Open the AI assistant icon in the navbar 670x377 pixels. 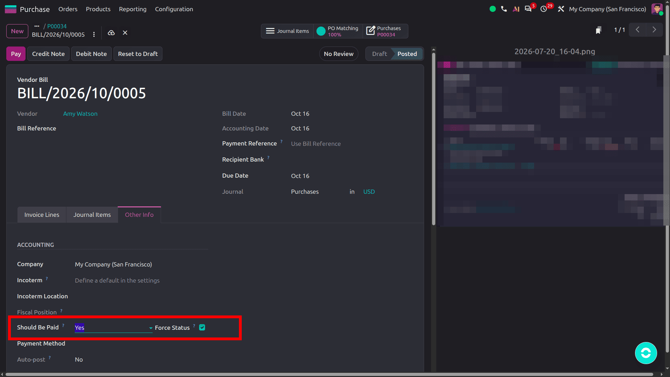(516, 9)
